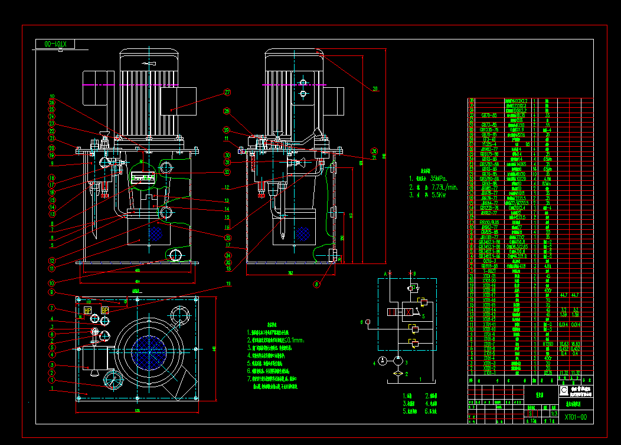Click the EF3-40 cell in the parts list
Viewport: 621px width, 445px height.
point(489,140)
